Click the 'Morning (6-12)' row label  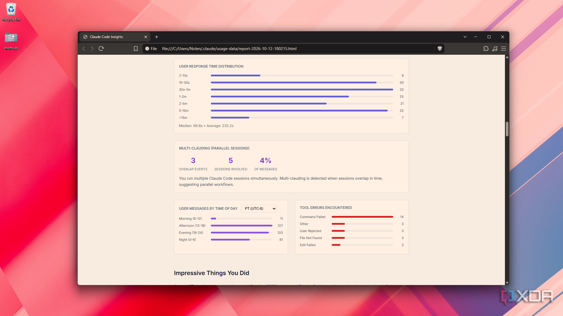pyautogui.click(x=190, y=219)
